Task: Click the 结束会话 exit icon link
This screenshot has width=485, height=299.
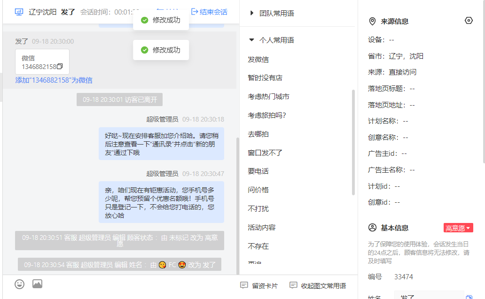Action: point(210,12)
